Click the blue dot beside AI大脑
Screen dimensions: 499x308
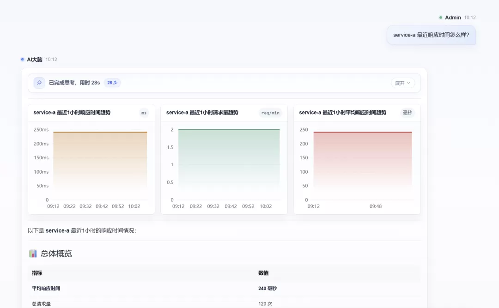coord(22,60)
